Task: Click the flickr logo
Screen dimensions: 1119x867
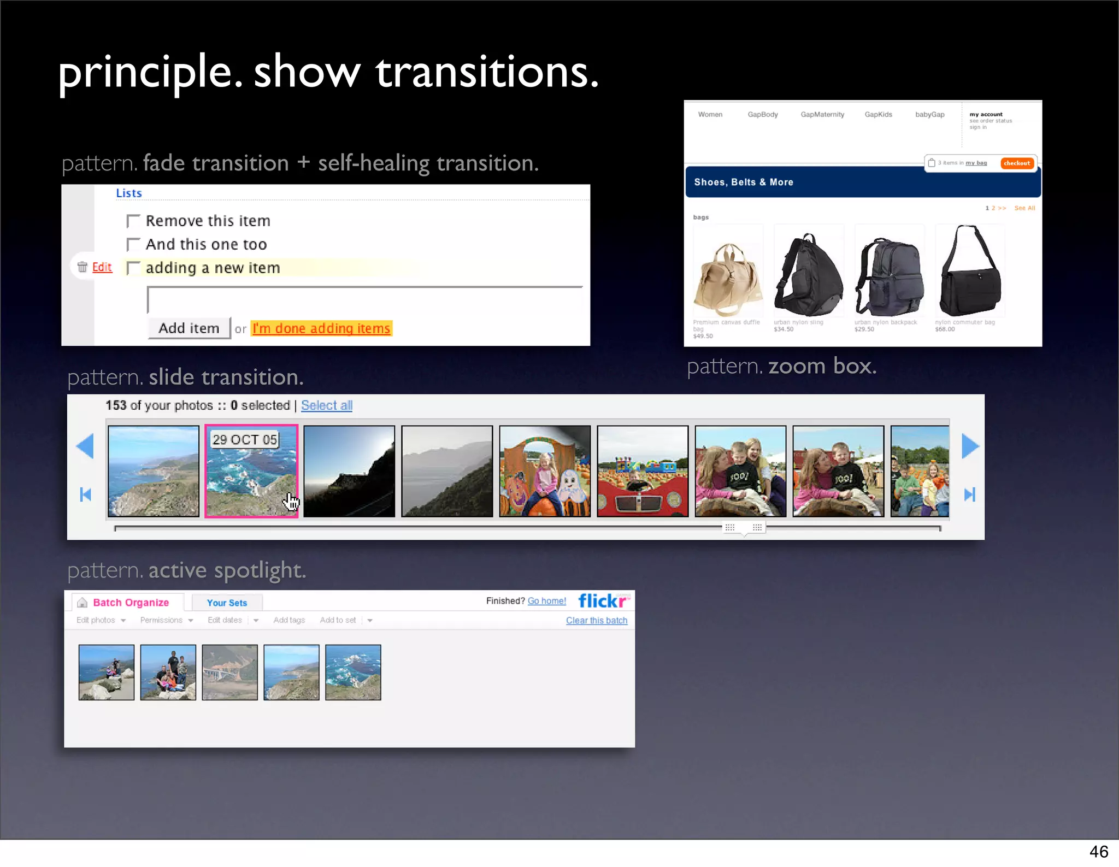Action: 603,601
